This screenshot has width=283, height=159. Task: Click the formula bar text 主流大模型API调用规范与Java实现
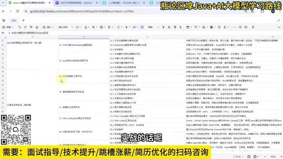pyautogui.click(x=28, y=33)
